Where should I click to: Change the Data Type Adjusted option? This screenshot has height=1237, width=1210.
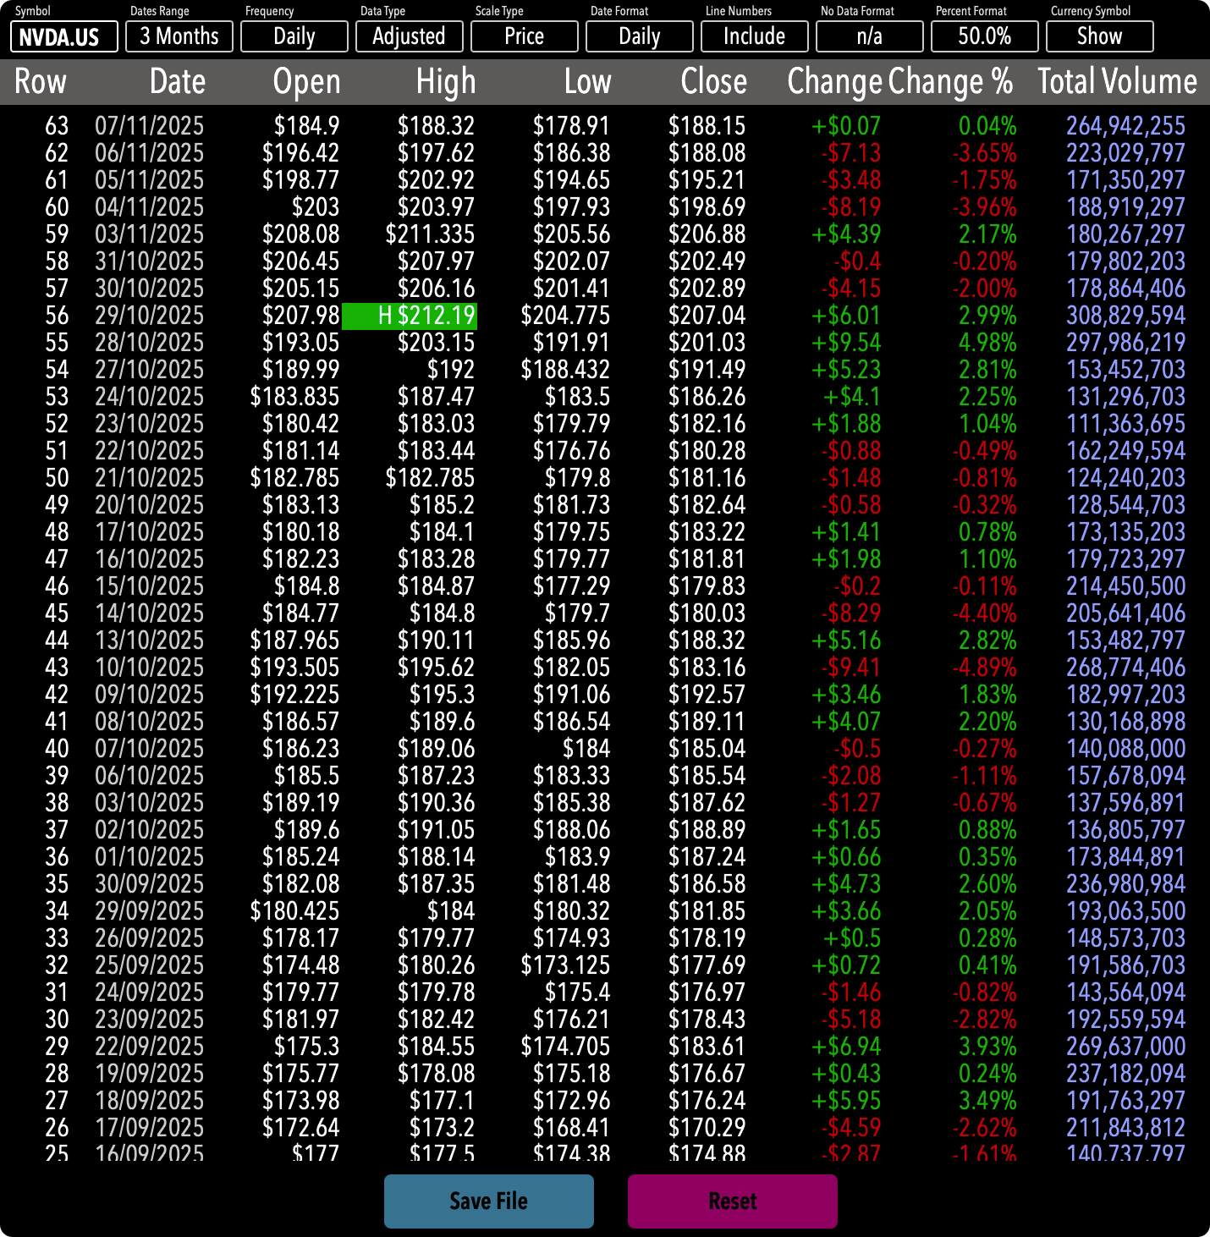point(410,37)
